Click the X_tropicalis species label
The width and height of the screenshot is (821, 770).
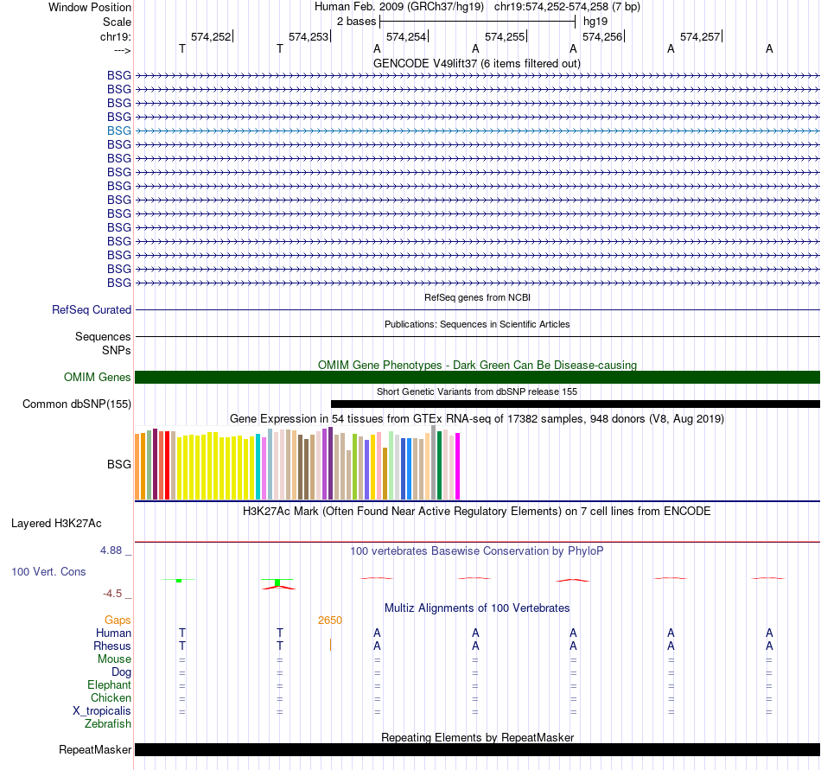pos(102,711)
